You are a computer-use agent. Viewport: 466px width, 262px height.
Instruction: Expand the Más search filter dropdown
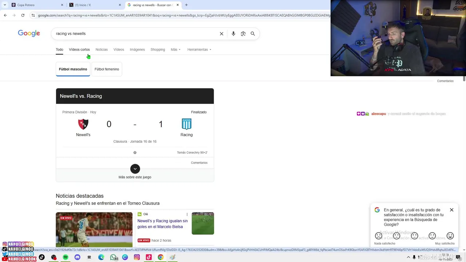coord(175,49)
